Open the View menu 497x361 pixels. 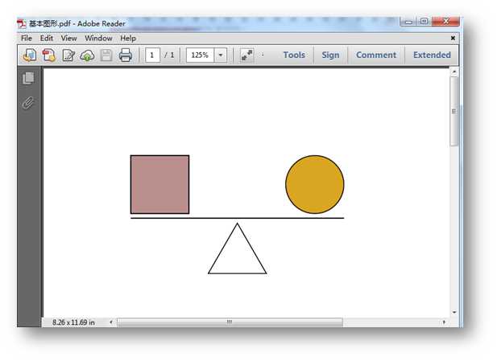68,39
